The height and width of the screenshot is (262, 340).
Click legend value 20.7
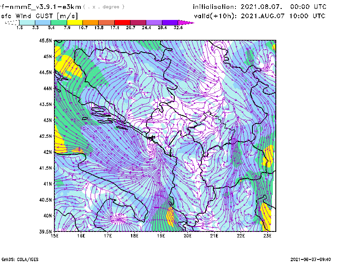(x=130, y=28)
